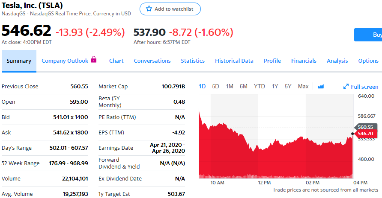382x198 pixels.
Task: Open the Profile tab
Action: [272, 61]
